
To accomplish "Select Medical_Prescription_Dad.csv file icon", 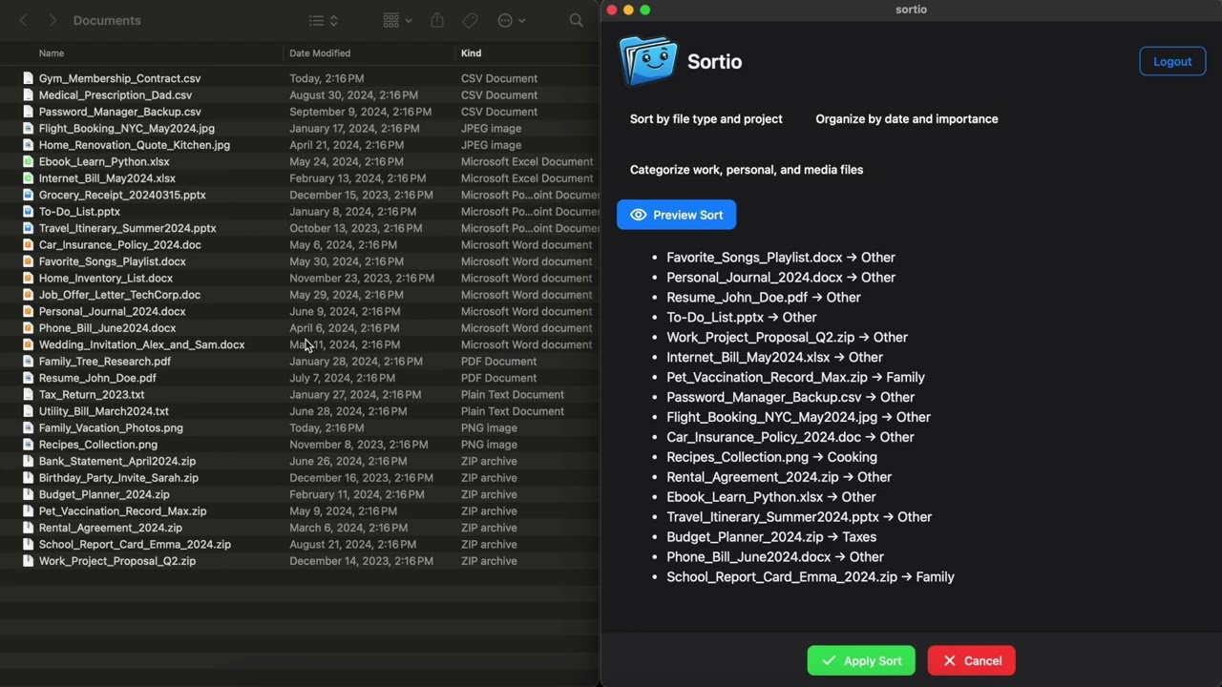I will tap(28, 95).
